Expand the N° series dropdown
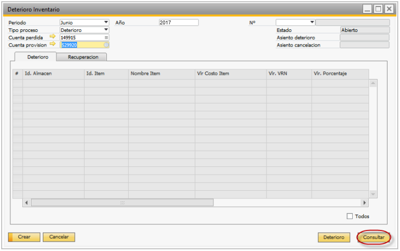The image size is (400, 251). click(x=312, y=23)
